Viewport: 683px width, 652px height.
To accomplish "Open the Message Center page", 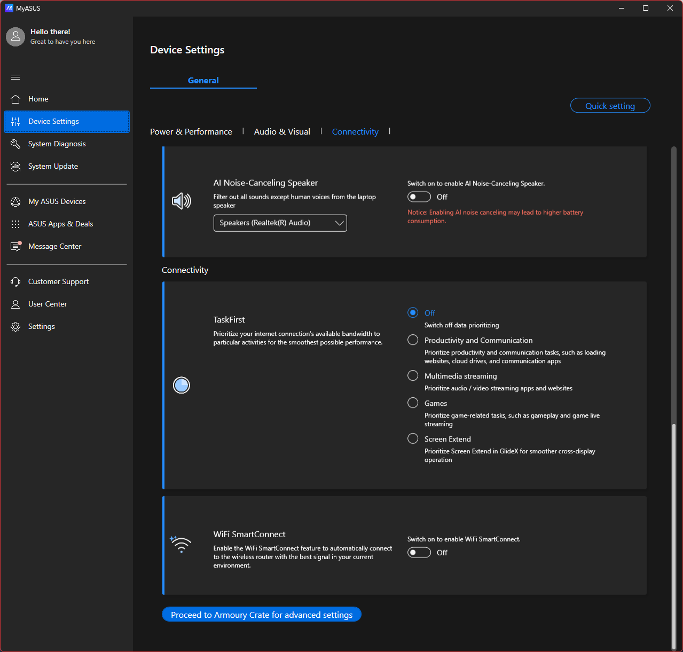I will point(67,246).
